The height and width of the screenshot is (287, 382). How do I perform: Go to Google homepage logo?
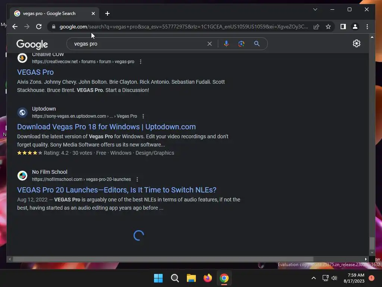[x=32, y=44]
